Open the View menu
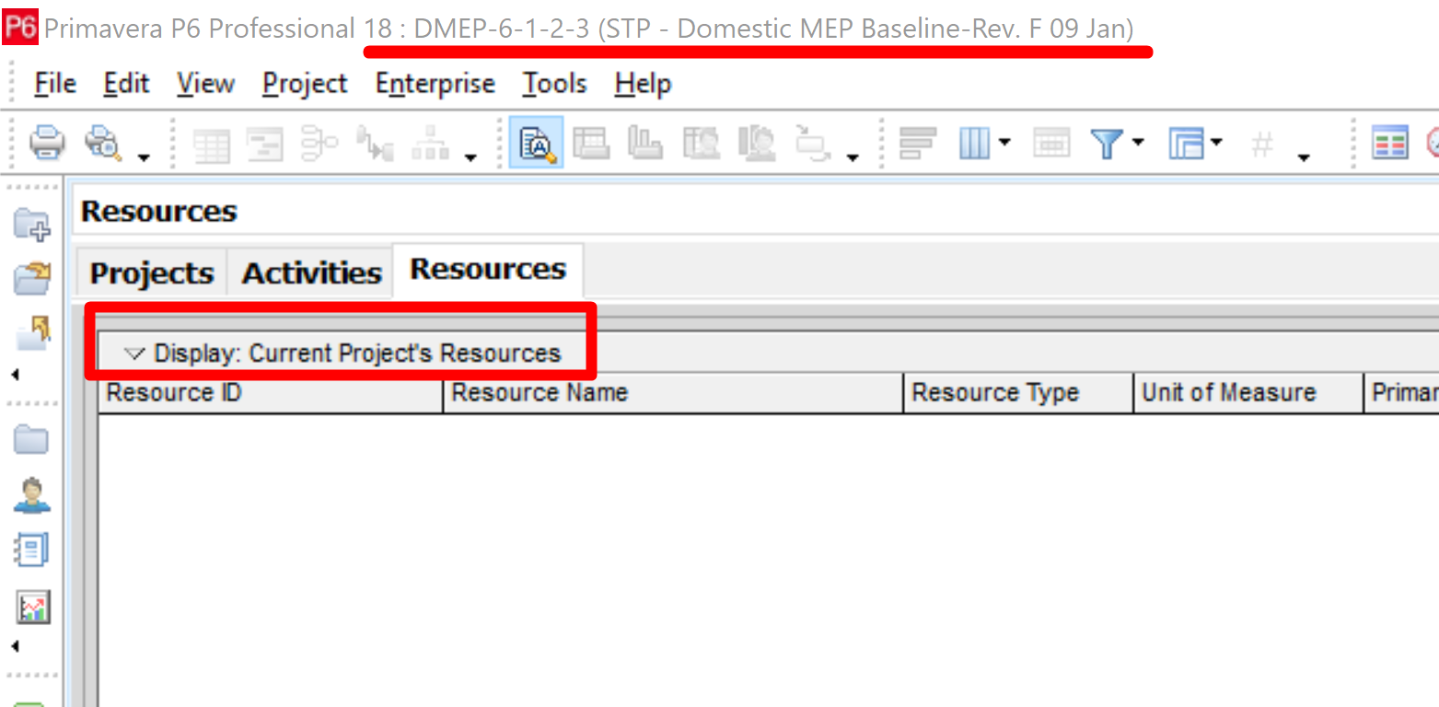 (205, 84)
